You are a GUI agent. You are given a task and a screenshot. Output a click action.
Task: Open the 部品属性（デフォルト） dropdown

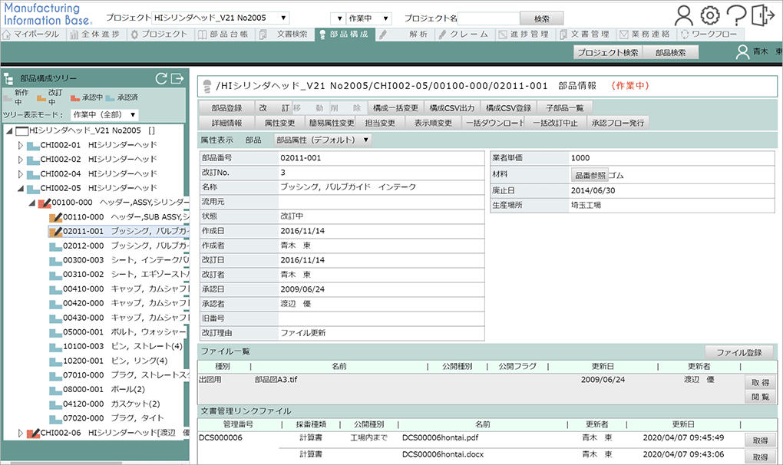pos(322,140)
